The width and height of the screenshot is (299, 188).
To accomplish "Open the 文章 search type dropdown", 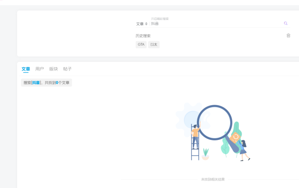I will 141,24.
